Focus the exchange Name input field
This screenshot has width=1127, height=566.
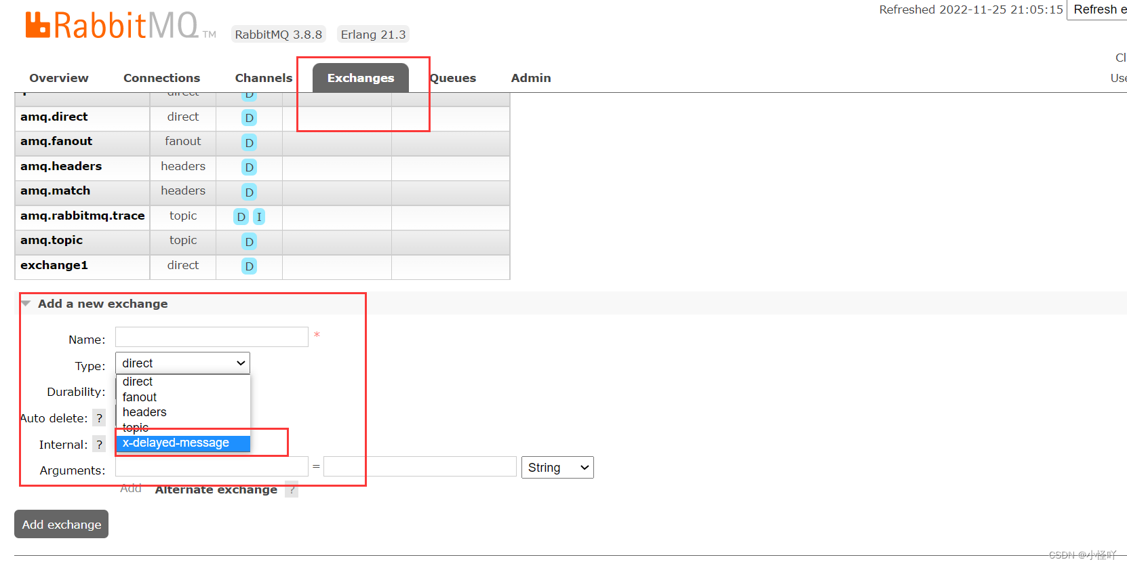(x=212, y=337)
